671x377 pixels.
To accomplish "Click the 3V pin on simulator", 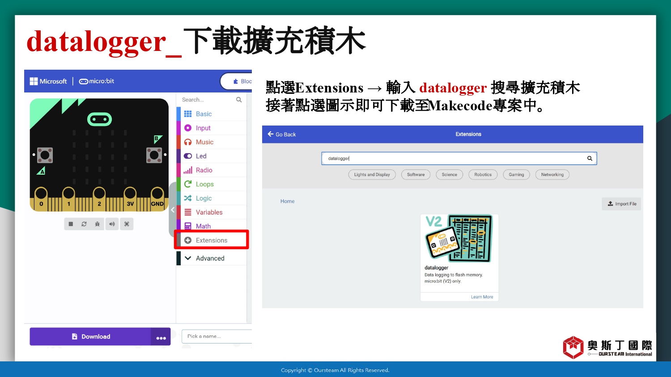I will [x=130, y=199].
